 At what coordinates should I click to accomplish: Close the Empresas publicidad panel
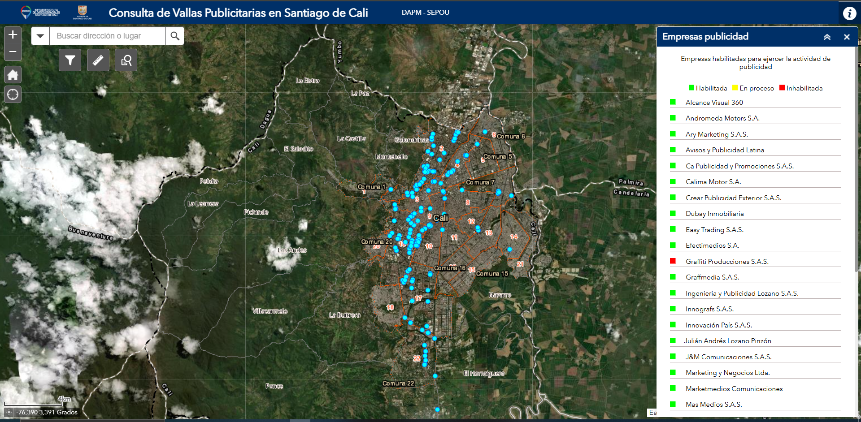point(847,37)
